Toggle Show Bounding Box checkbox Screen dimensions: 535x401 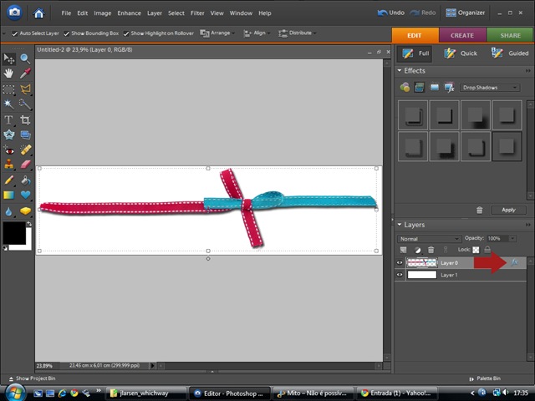click(67, 33)
